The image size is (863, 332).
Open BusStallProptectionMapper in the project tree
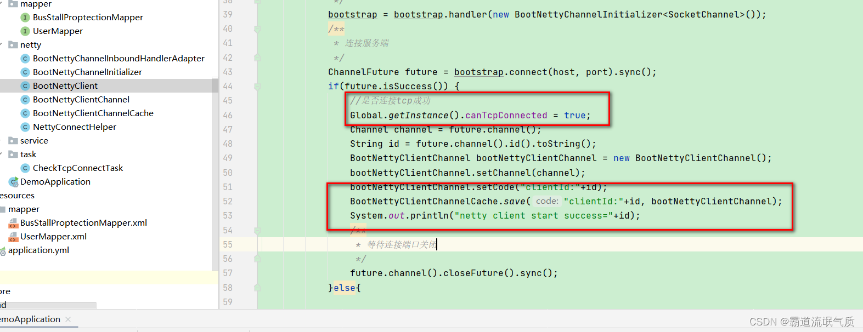click(88, 18)
